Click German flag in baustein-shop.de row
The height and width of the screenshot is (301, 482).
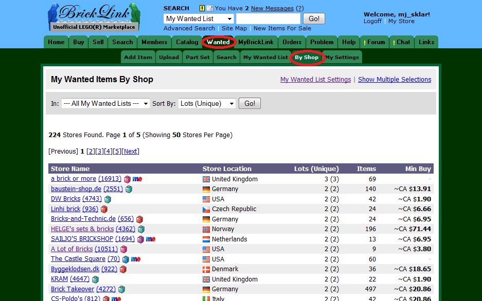206,190
